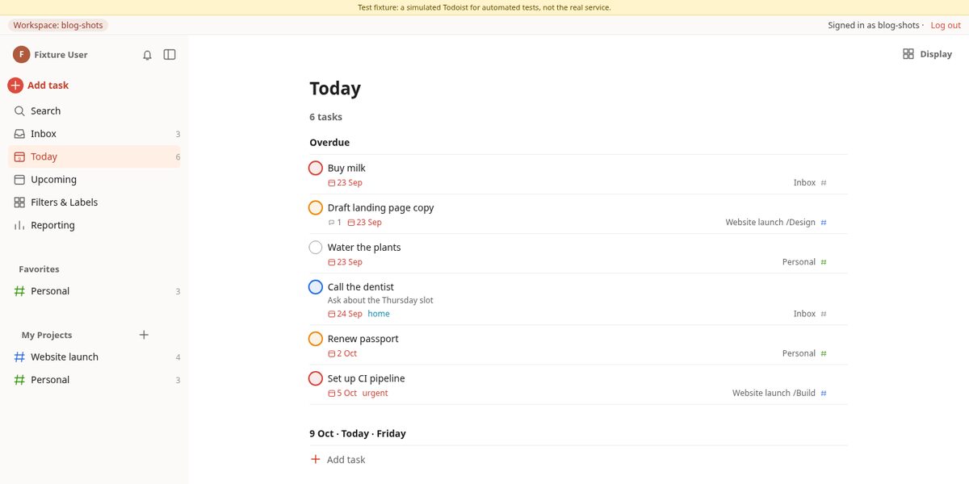
Task: Click Add task below 9 Oct Today Friday
Action: pyautogui.click(x=338, y=460)
